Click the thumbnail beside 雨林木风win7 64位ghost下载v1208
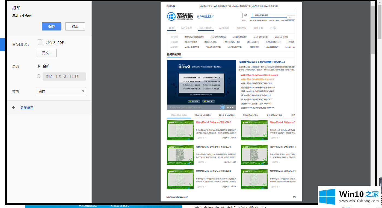382x208 pixels. pyautogui.click(x=180, y=179)
